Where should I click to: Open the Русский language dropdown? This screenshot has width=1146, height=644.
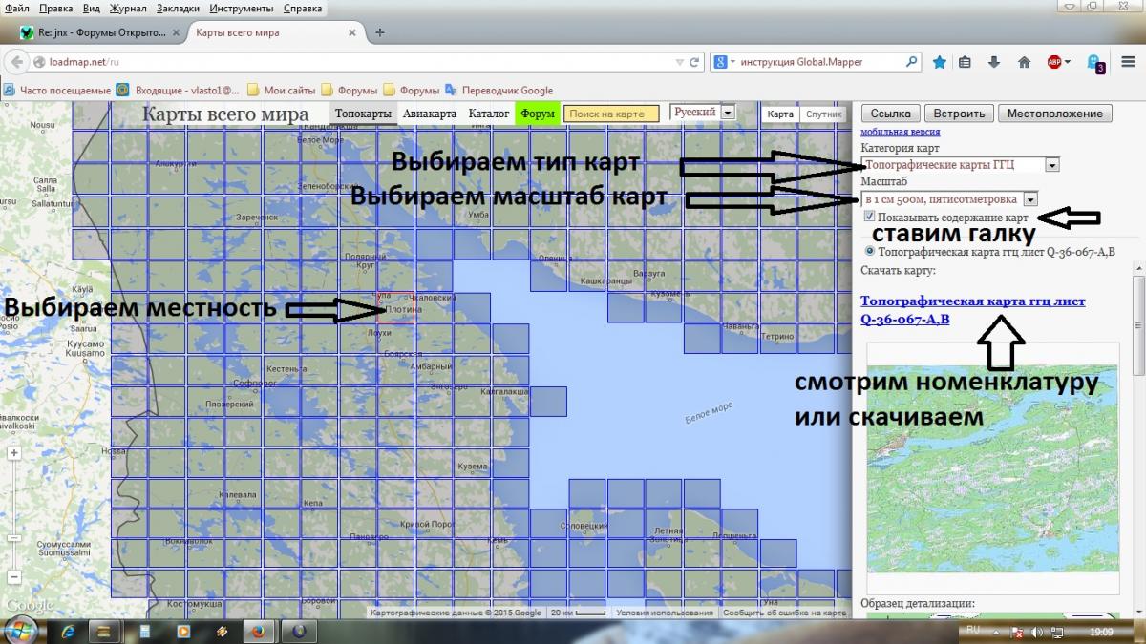click(x=728, y=113)
